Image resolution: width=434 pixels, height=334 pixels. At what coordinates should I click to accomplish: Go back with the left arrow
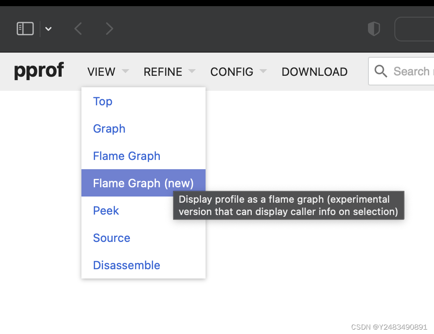pos(78,29)
